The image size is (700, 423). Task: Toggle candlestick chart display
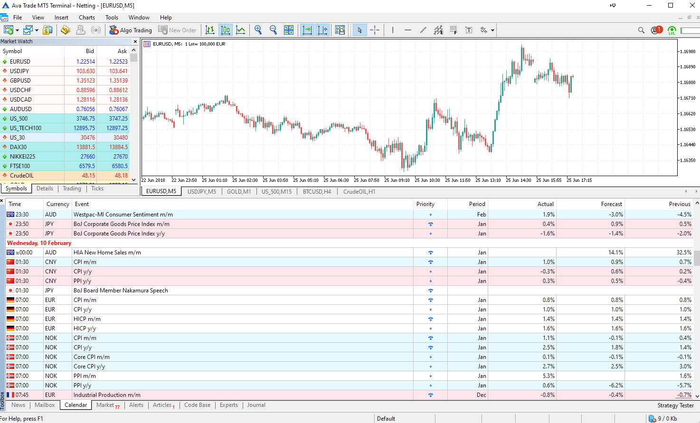point(226,29)
